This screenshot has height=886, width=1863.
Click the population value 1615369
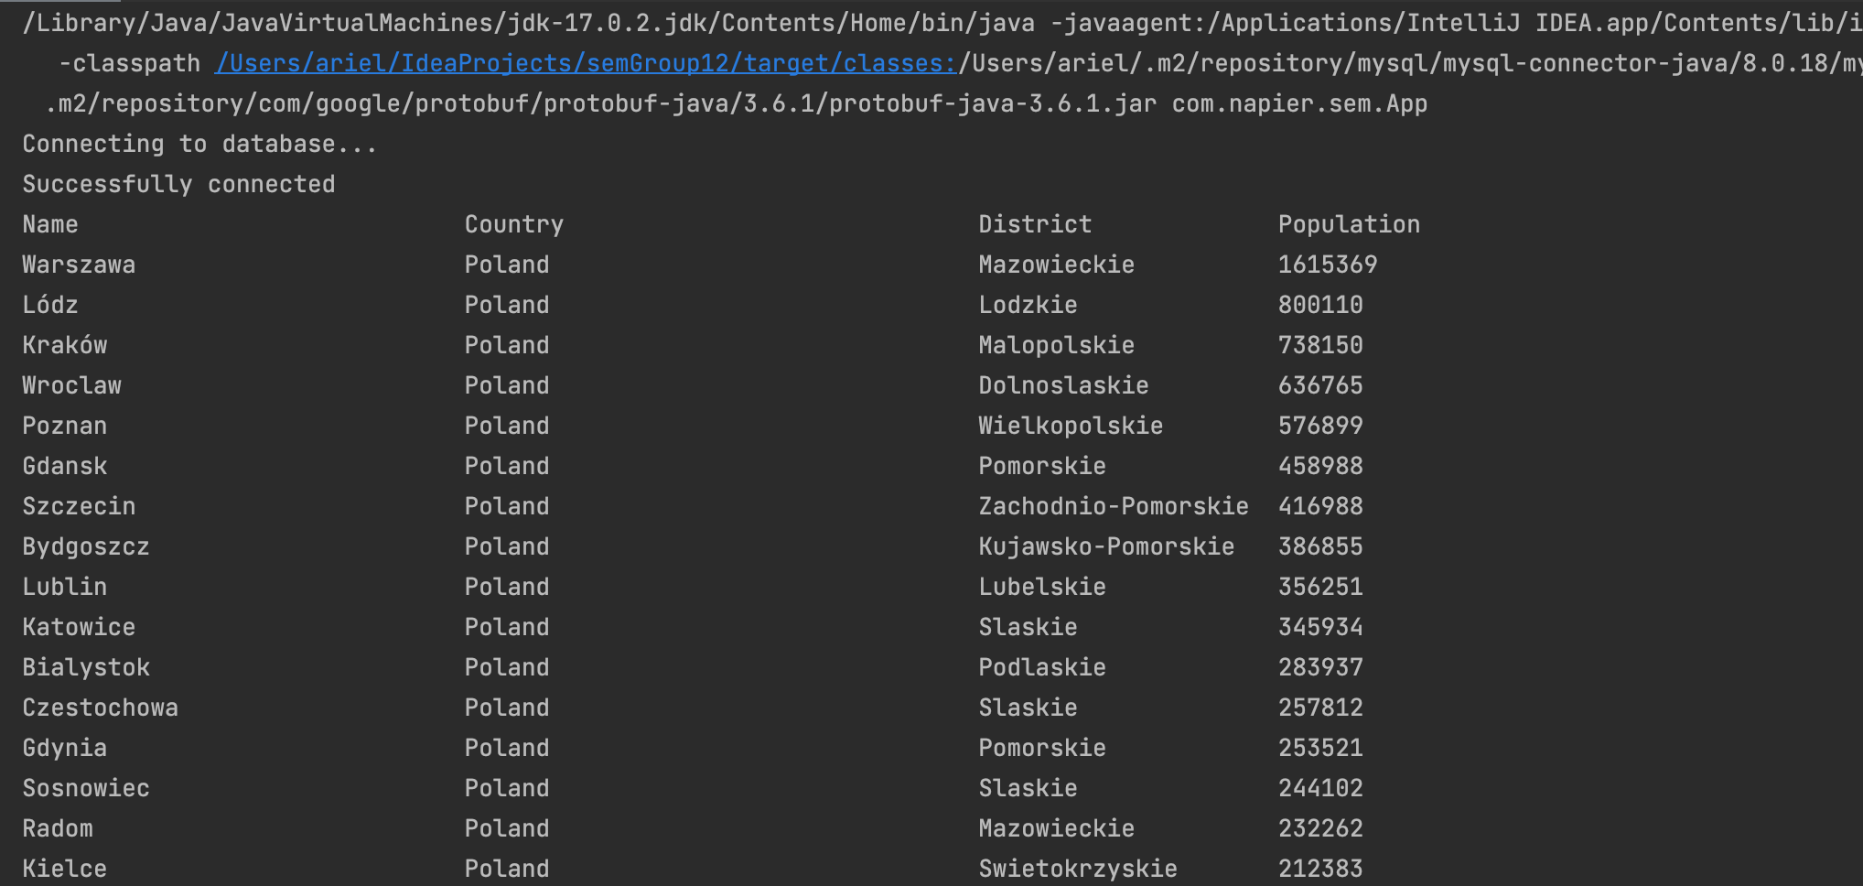coord(1328,265)
